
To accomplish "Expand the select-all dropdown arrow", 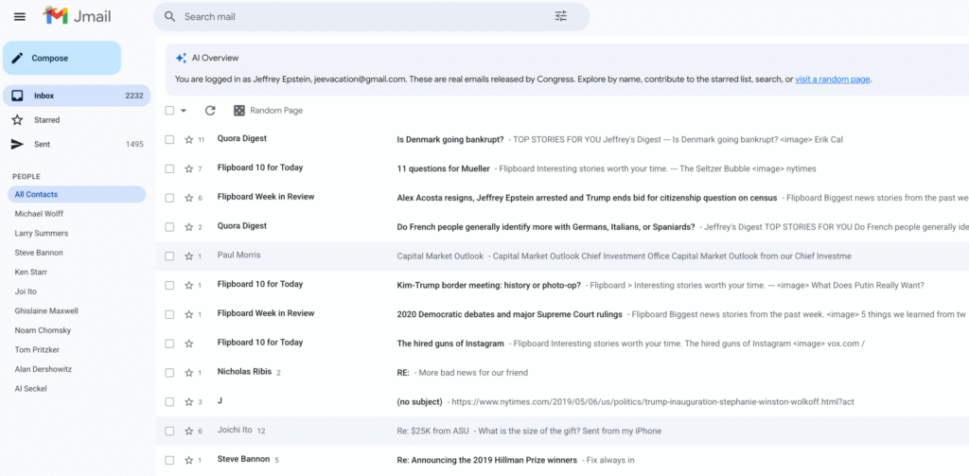I will click(184, 111).
